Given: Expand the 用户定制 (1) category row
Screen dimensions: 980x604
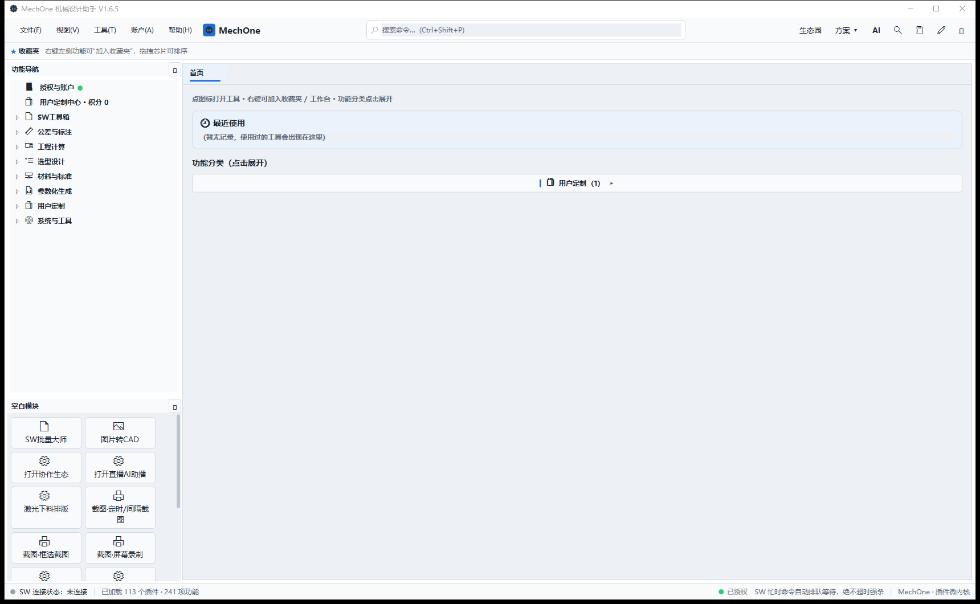Looking at the screenshot, I should click(577, 183).
